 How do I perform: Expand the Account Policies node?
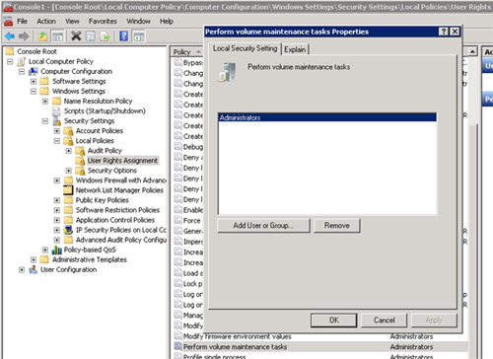click(57, 131)
